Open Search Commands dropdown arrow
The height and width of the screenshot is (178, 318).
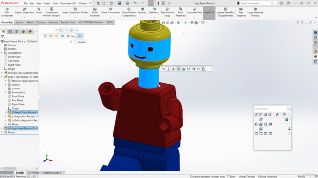pyautogui.click(x=276, y=3)
